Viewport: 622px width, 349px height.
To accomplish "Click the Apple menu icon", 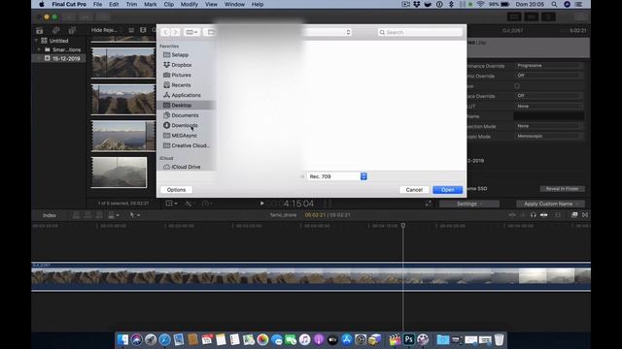I will coord(42,4).
